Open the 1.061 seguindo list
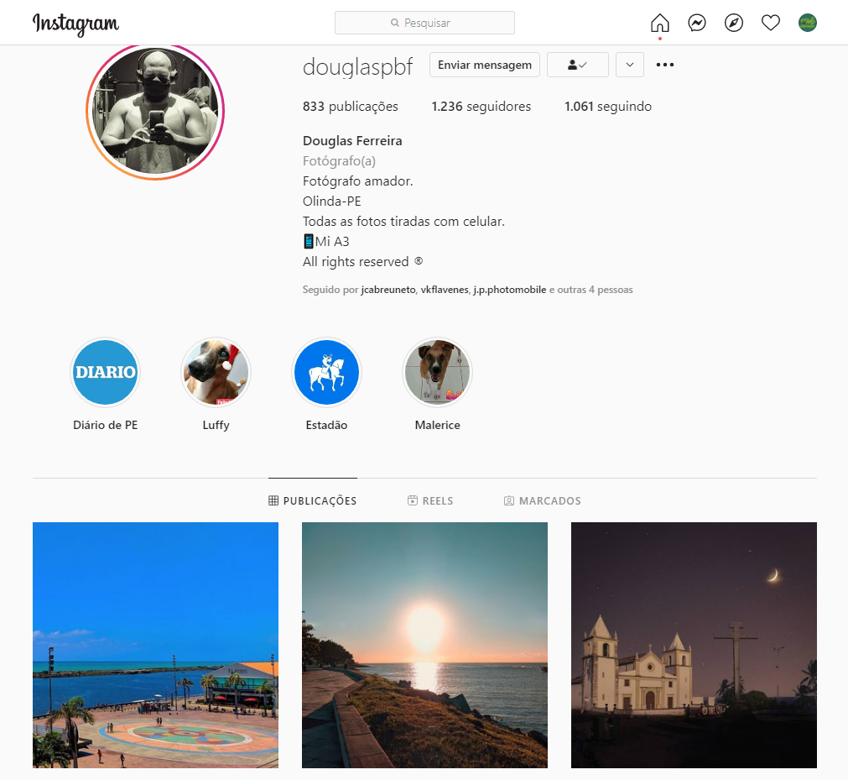This screenshot has width=848, height=780. pyautogui.click(x=607, y=107)
